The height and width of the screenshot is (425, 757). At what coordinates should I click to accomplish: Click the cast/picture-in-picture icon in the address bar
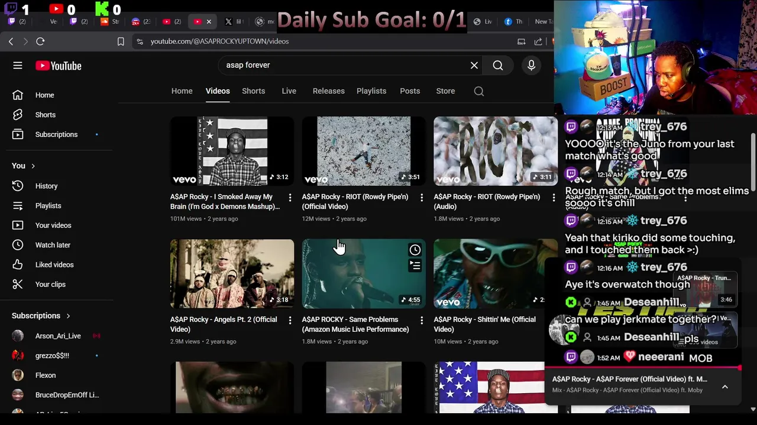point(521,41)
